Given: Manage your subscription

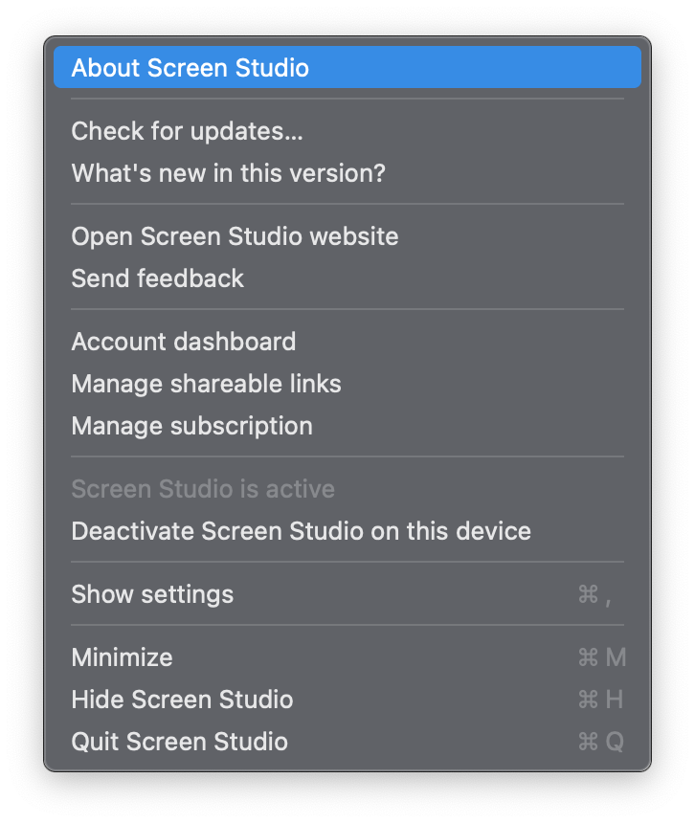Looking at the screenshot, I should point(192,426).
